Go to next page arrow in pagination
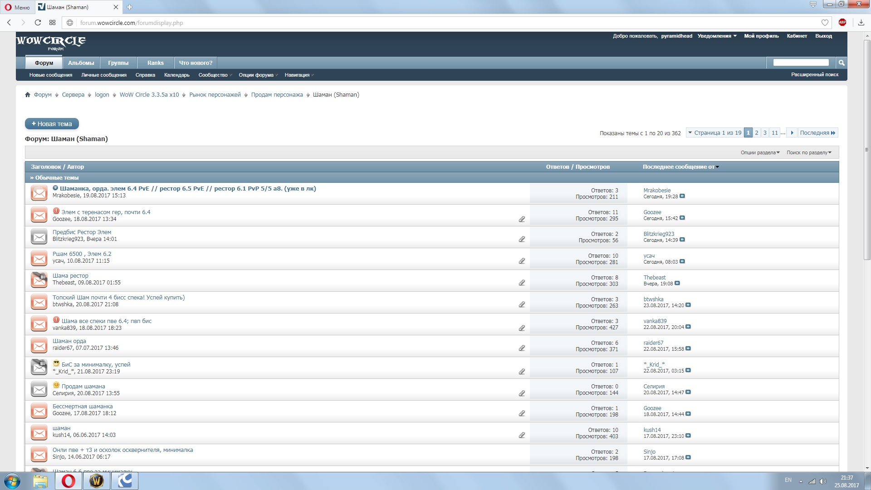 (792, 133)
